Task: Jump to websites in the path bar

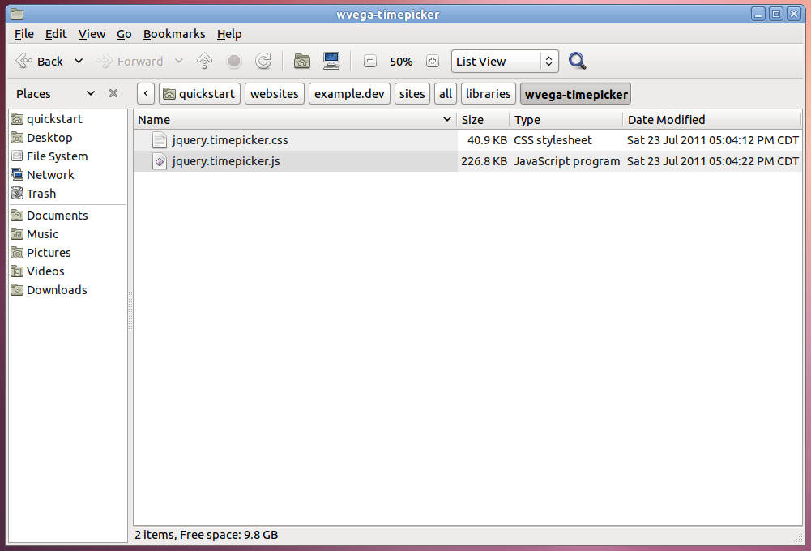Action: tap(274, 94)
